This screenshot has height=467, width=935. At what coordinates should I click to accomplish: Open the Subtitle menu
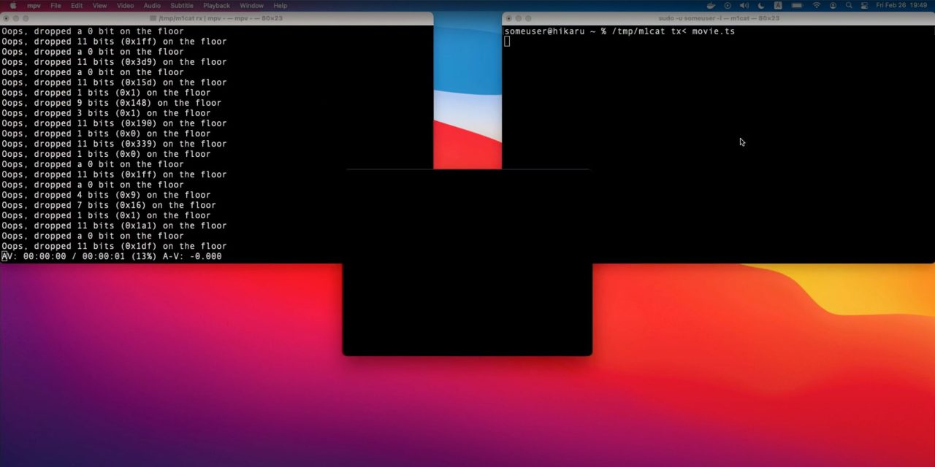[181, 5]
